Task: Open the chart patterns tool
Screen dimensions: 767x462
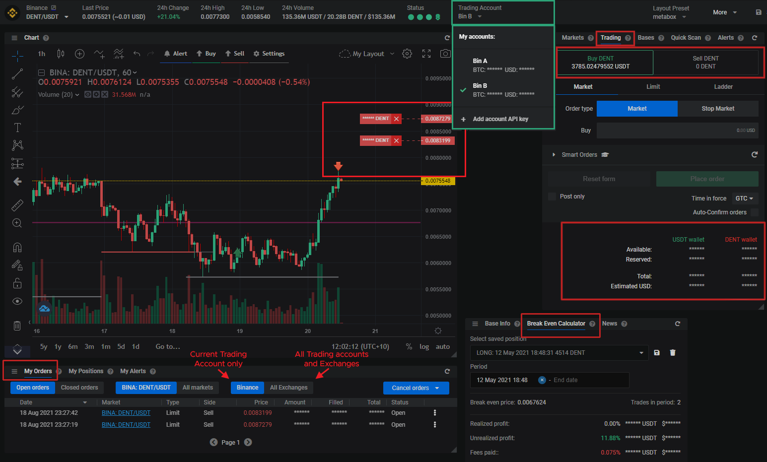Action: (17, 145)
